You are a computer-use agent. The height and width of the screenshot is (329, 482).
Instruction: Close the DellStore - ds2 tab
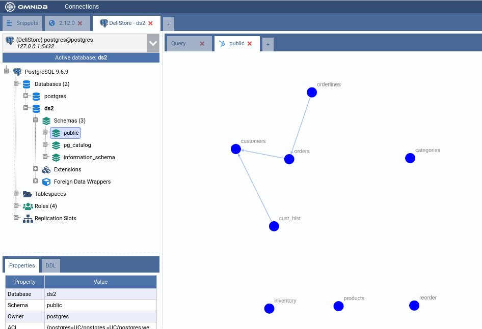[x=151, y=23]
